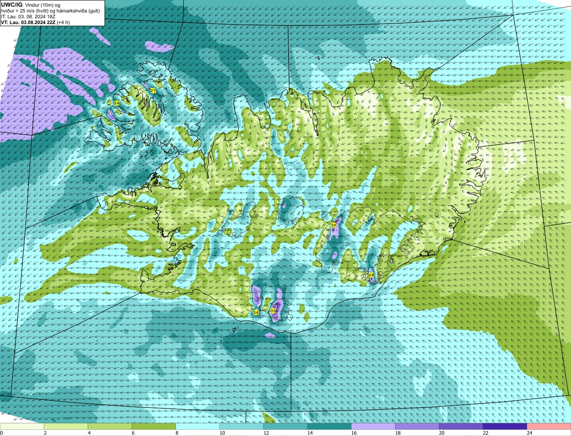Click the legend scale value 4
This screenshot has width=571, height=436.
tap(88, 433)
